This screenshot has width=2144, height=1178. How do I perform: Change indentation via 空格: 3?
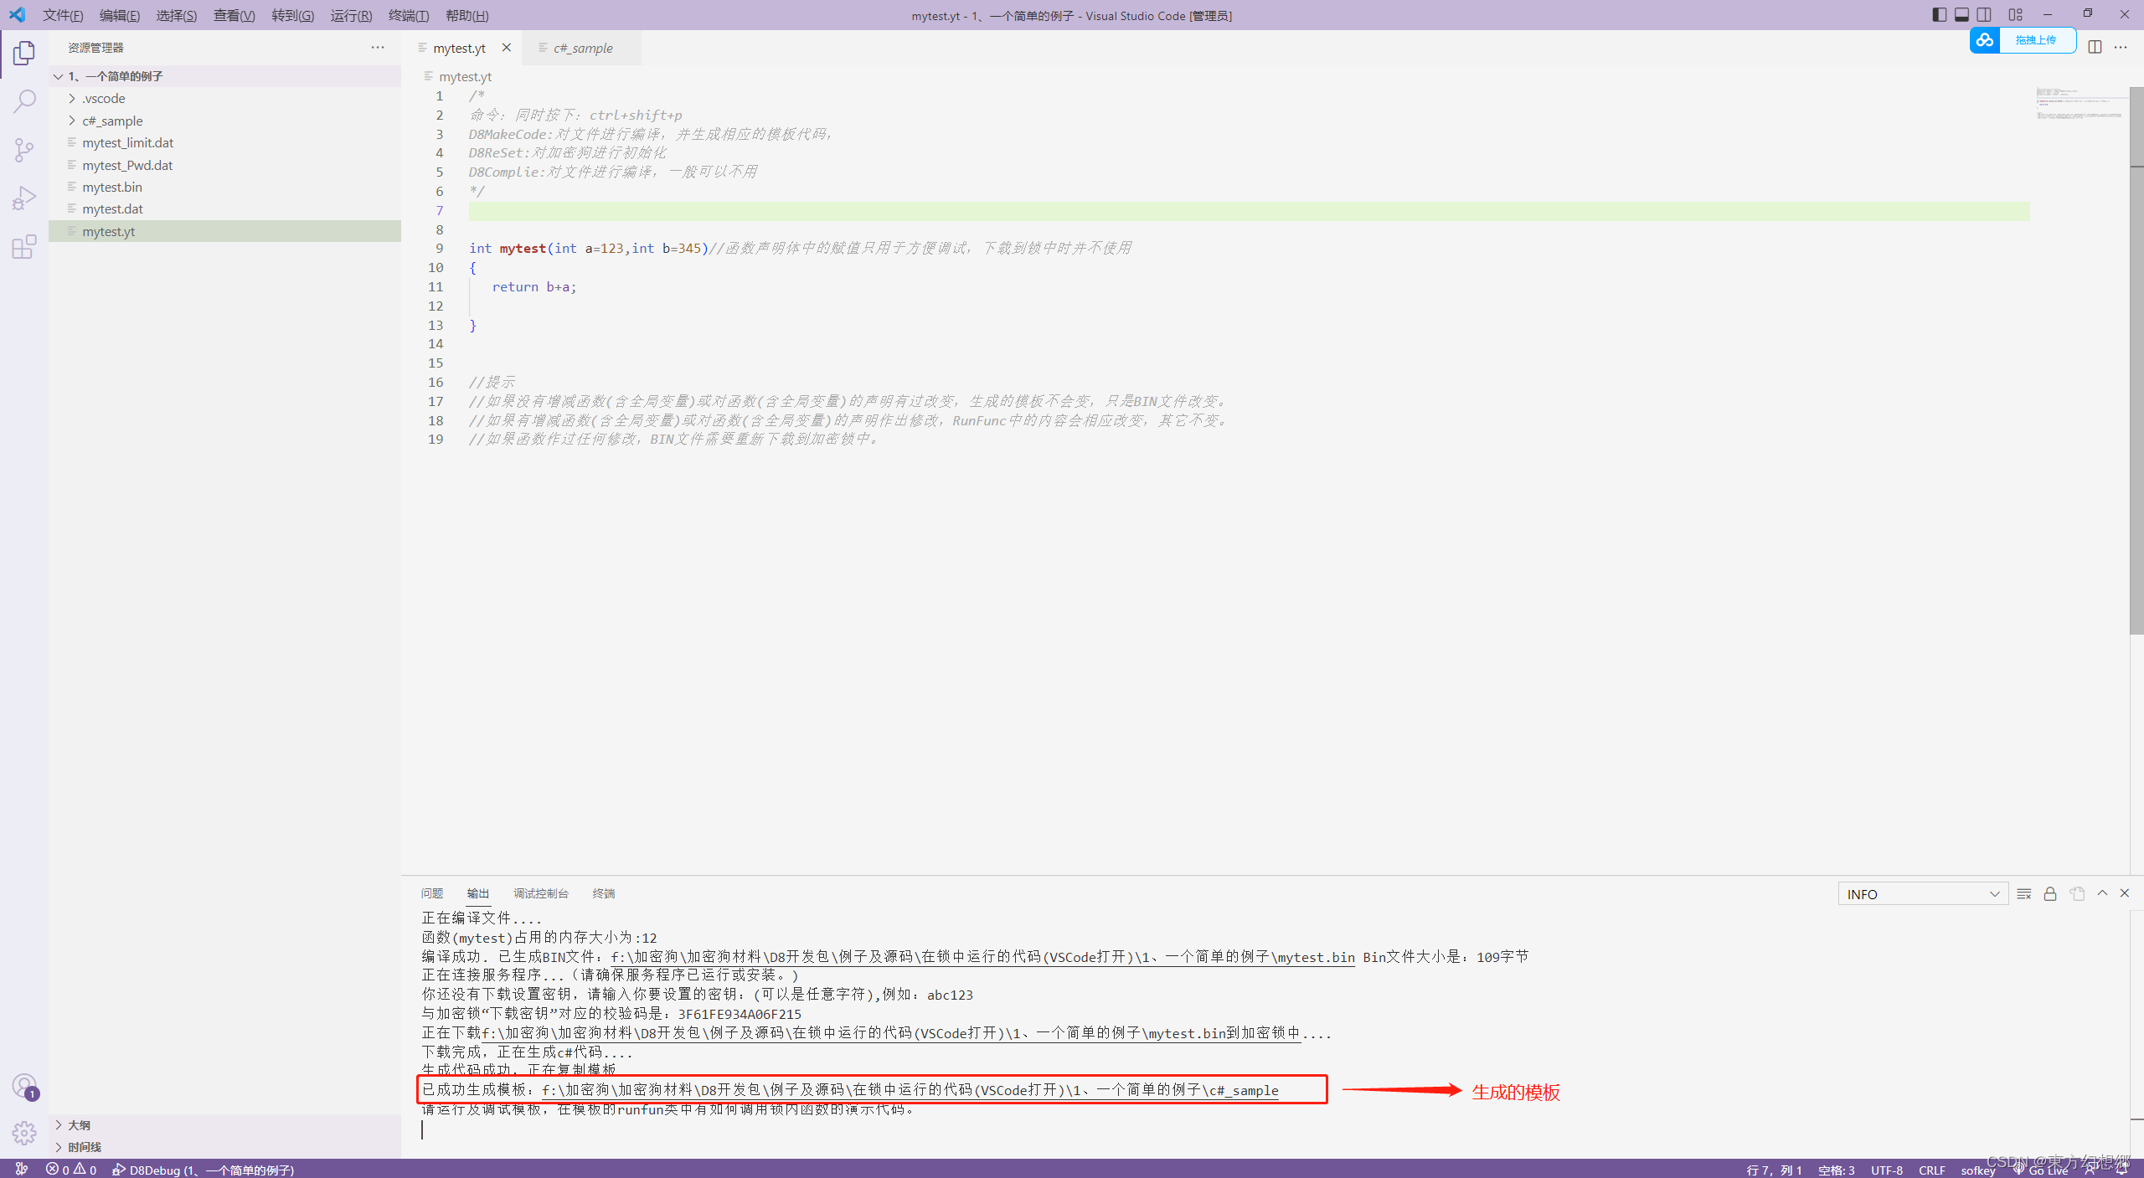(1836, 1170)
